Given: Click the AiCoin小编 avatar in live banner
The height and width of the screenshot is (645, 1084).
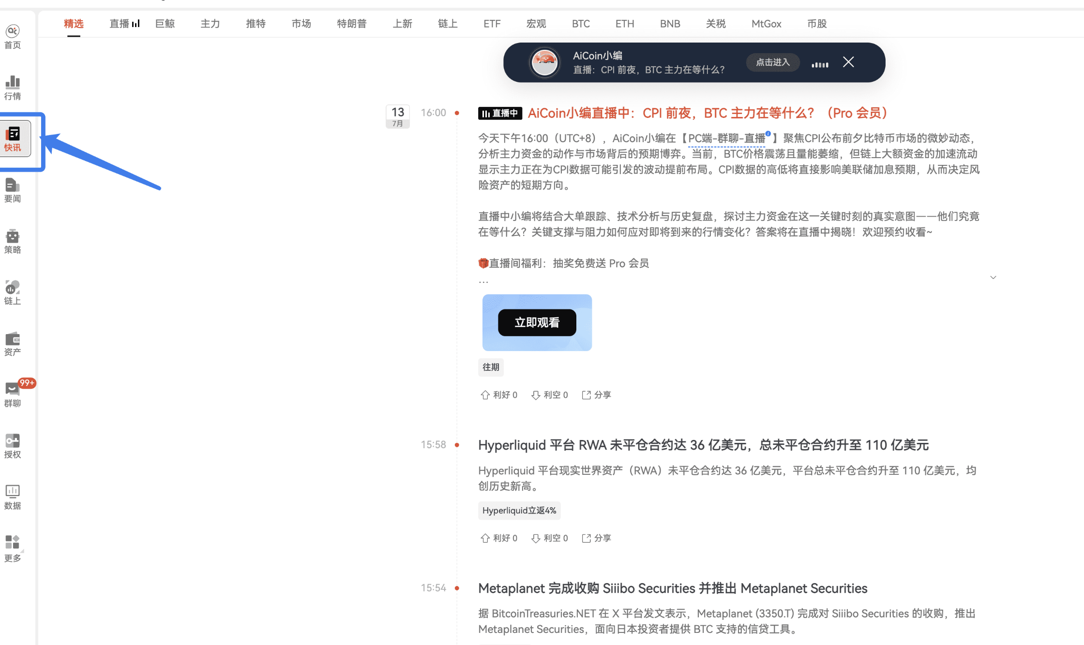Looking at the screenshot, I should click(x=544, y=62).
